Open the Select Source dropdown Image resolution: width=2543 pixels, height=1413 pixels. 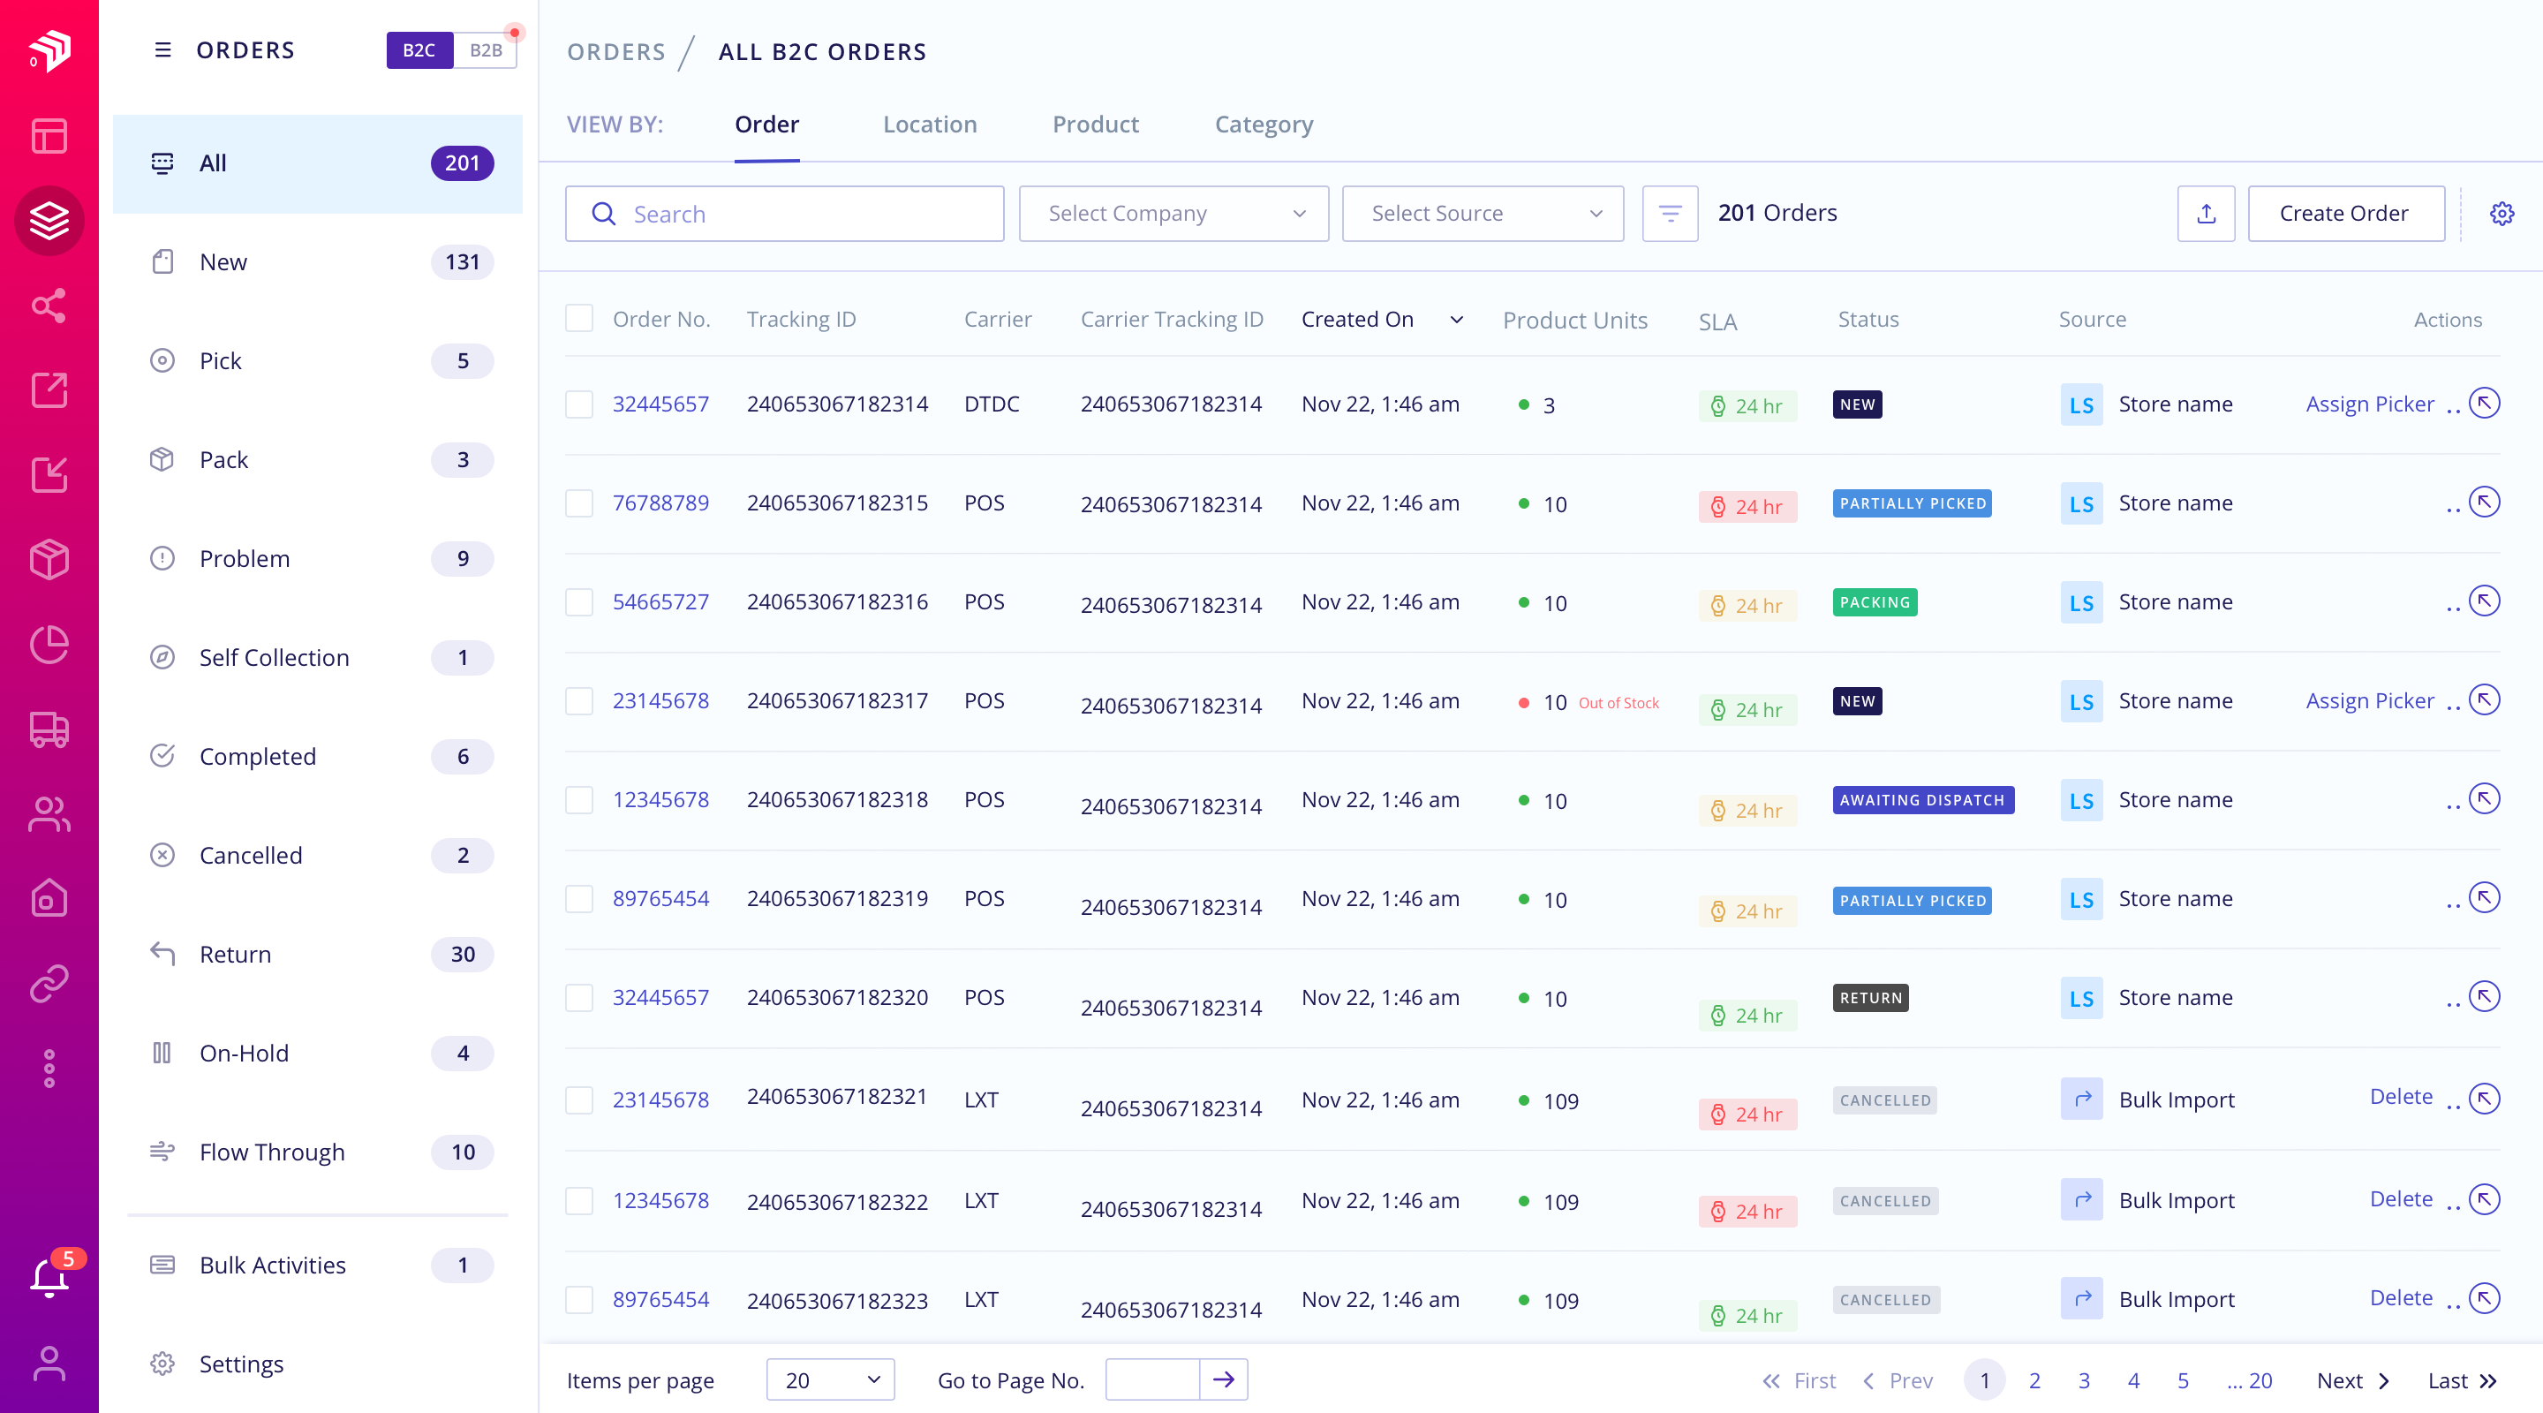(x=1483, y=214)
